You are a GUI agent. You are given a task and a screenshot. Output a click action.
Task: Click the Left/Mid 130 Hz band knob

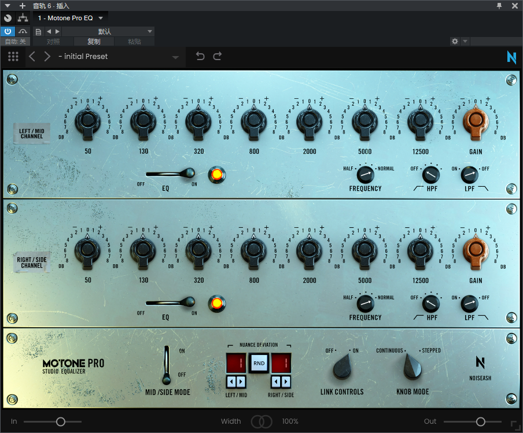tap(143, 123)
